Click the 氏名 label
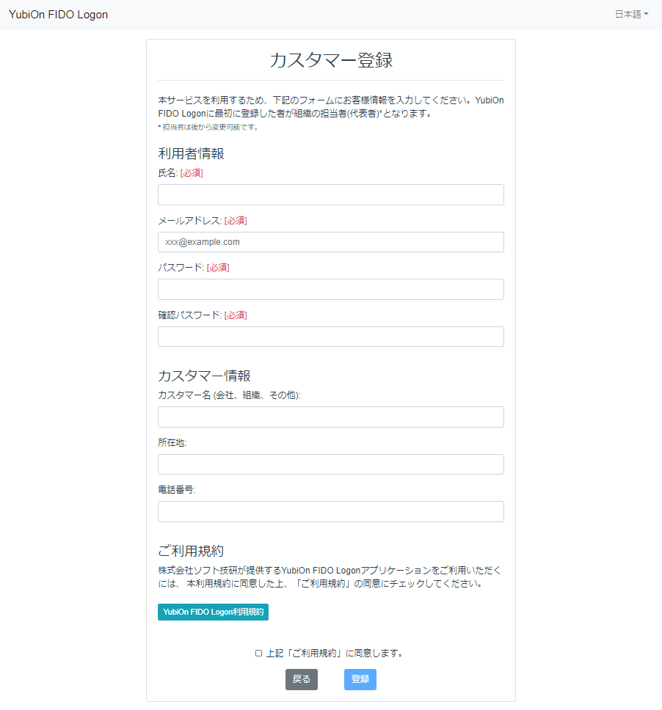Viewport: 662px width, 710px height. (x=167, y=173)
